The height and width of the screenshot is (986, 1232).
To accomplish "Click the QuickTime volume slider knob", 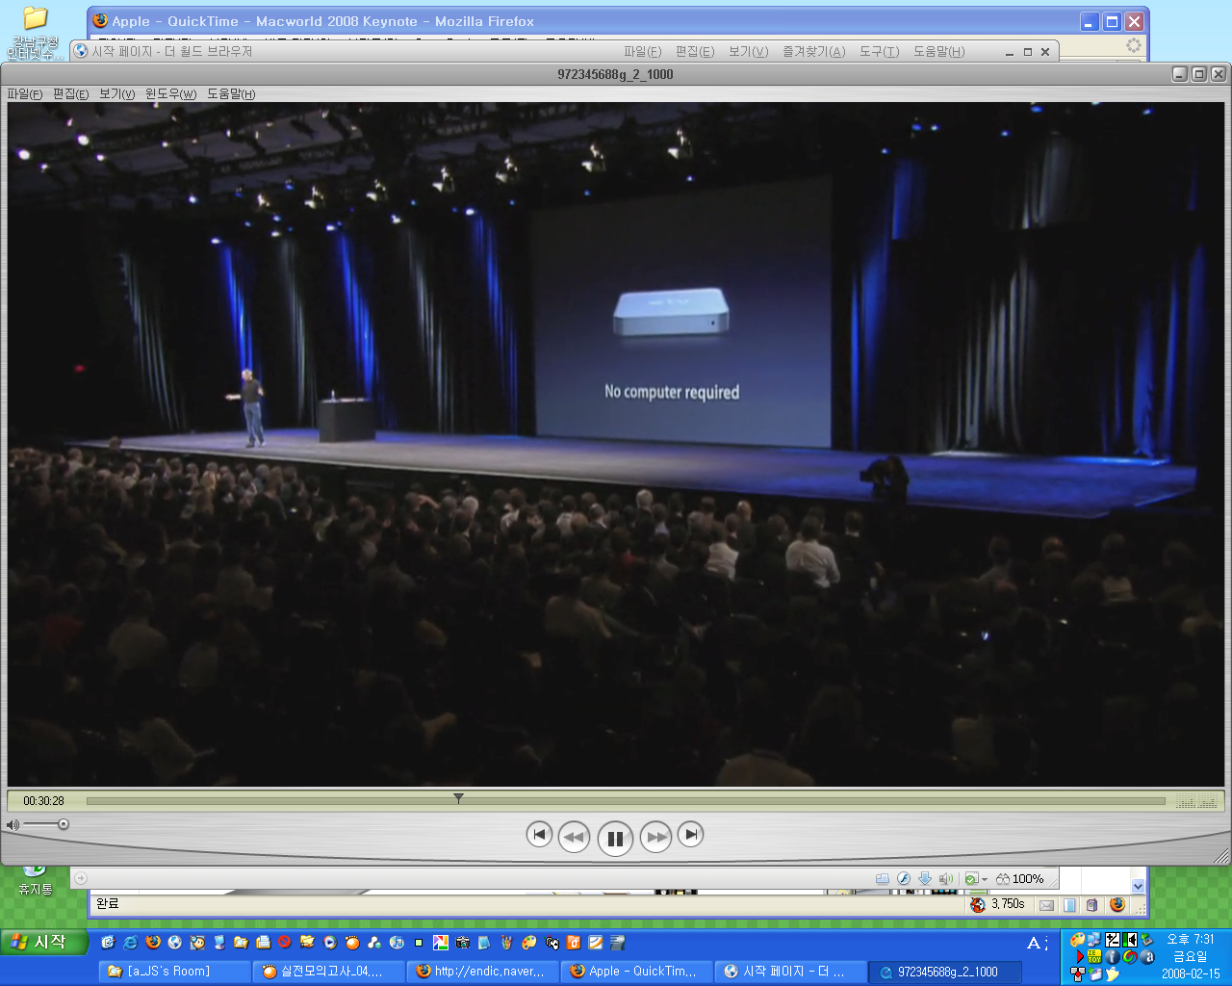I will click(x=64, y=824).
